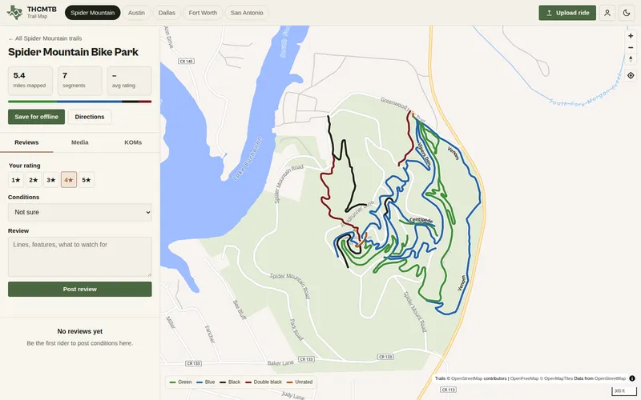
Task: Switch to the Dallas region
Action: 167,13
